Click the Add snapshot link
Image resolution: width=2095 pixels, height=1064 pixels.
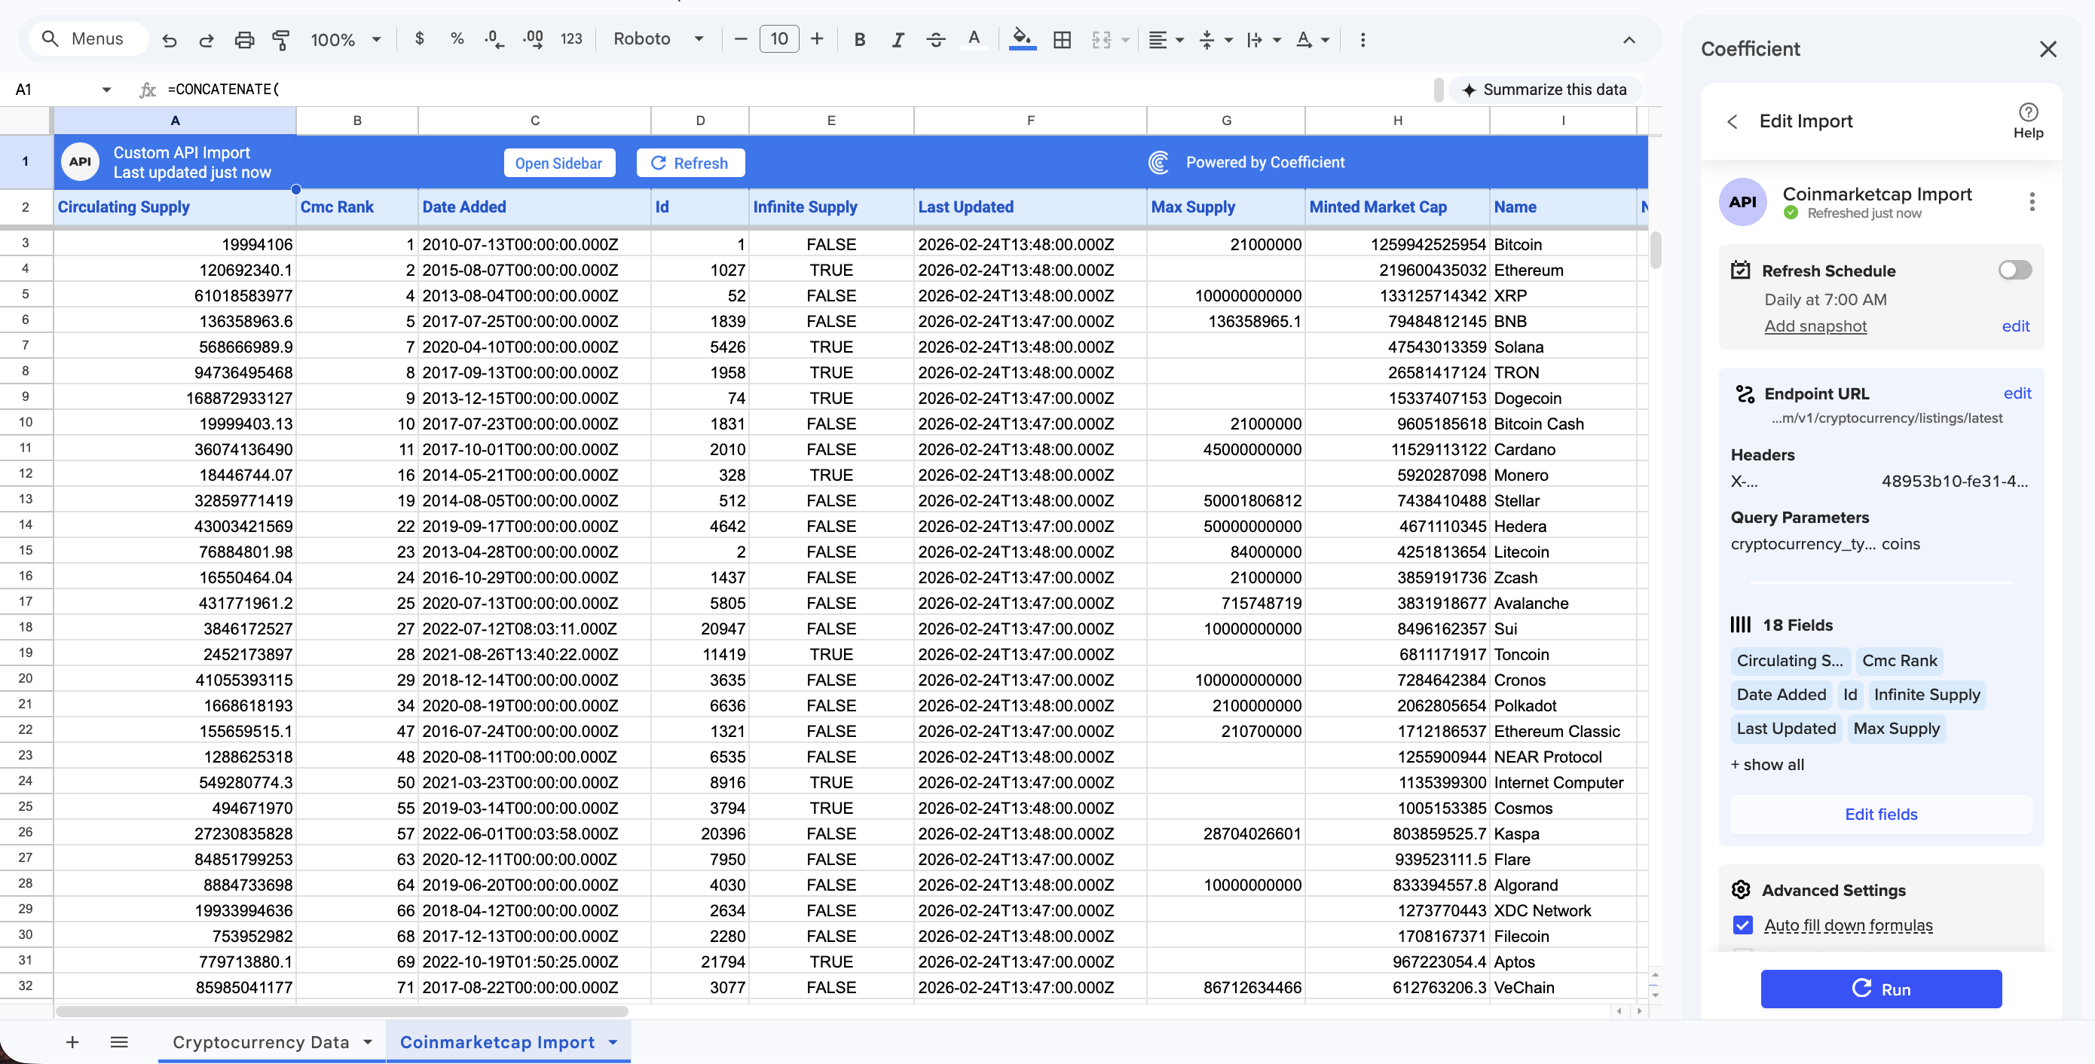click(x=1815, y=326)
